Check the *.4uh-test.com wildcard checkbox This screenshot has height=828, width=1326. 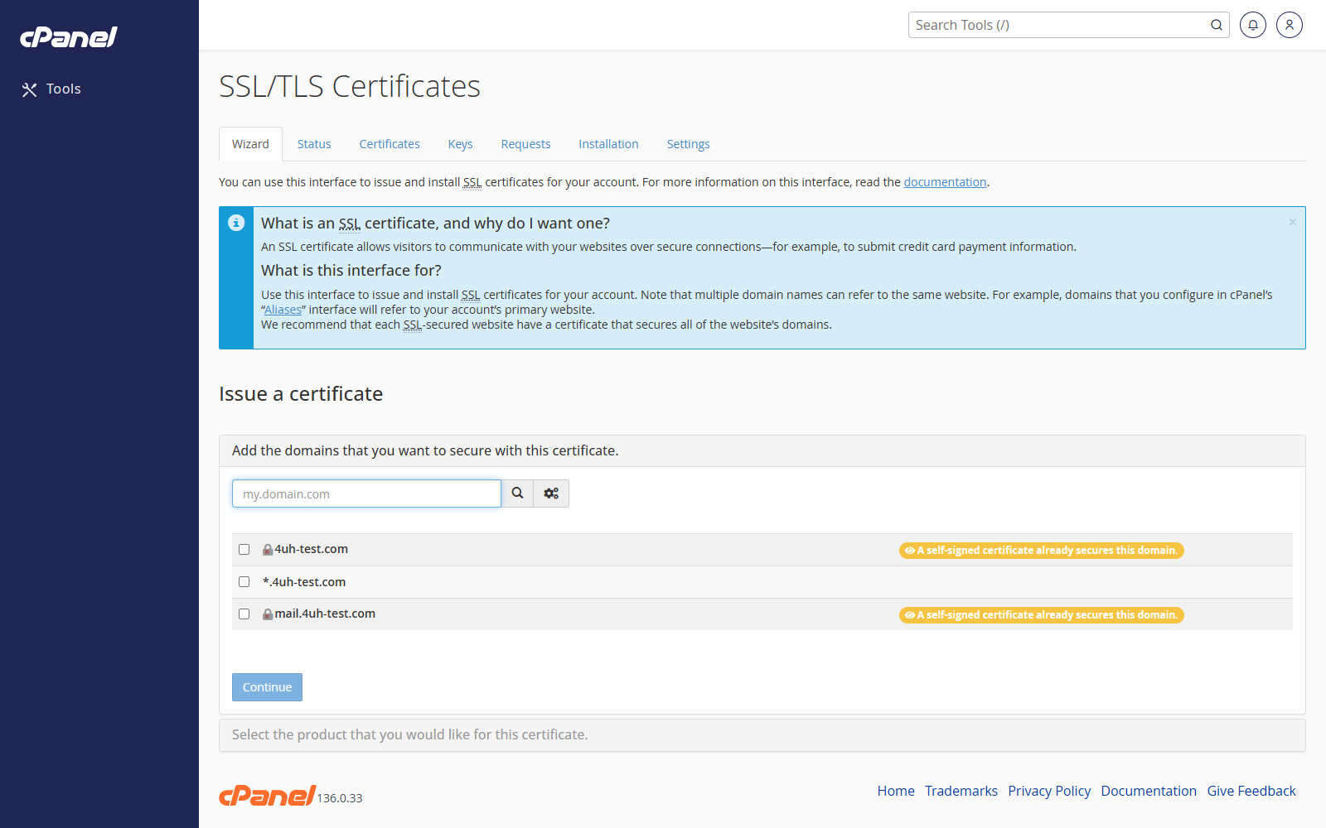[244, 581]
